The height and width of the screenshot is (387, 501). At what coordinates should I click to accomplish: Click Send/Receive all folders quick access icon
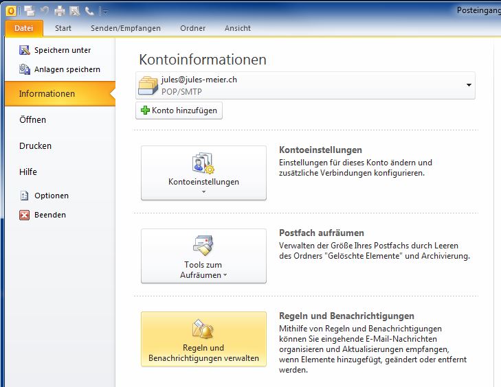[30, 11]
